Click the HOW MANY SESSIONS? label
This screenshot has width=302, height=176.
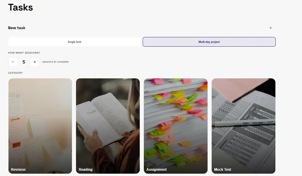24,53
